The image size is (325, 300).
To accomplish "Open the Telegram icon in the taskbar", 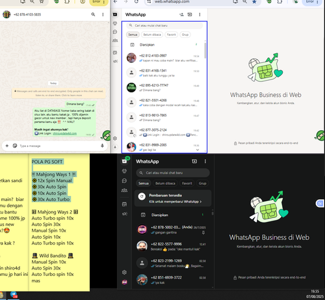I will point(14,295).
